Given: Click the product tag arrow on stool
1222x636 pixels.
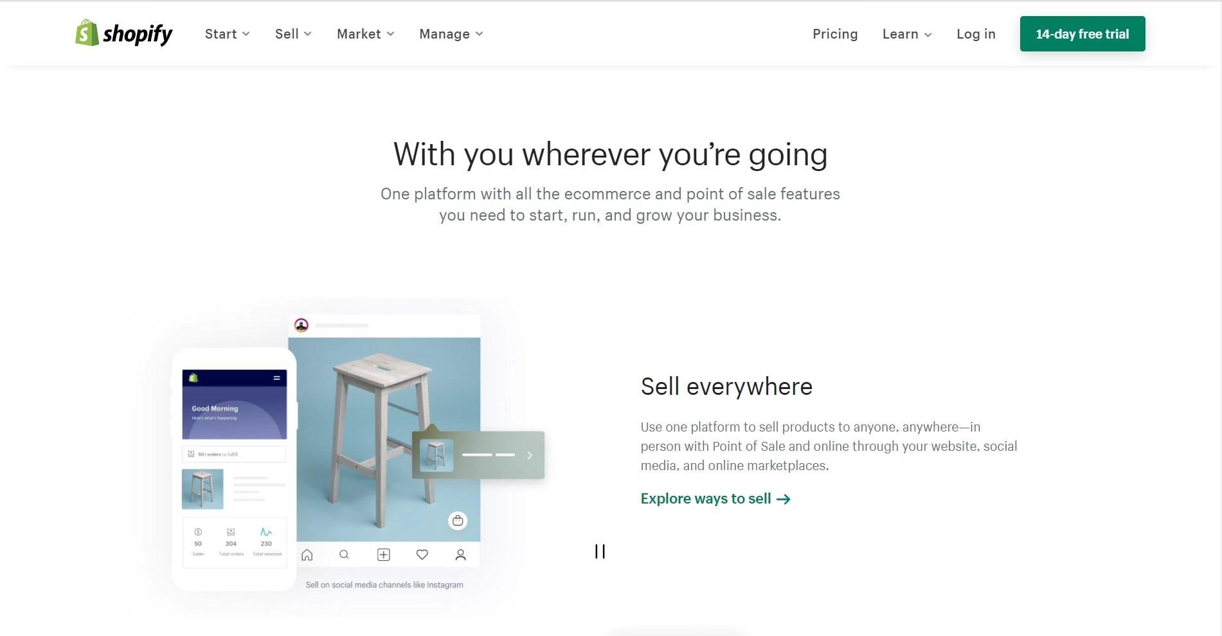Looking at the screenshot, I should [530, 455].
